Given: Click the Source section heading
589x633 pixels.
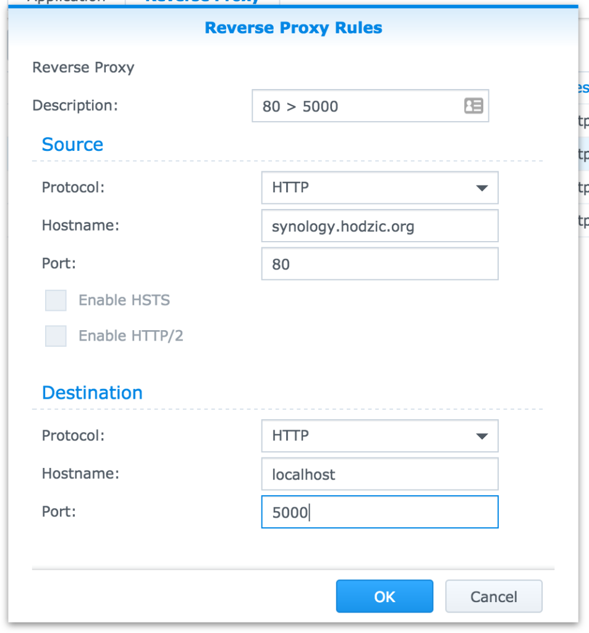Looking at the screenshot, I should click(x=73, y=145).
